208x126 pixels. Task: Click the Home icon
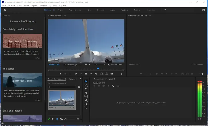(x=5, y=10)
